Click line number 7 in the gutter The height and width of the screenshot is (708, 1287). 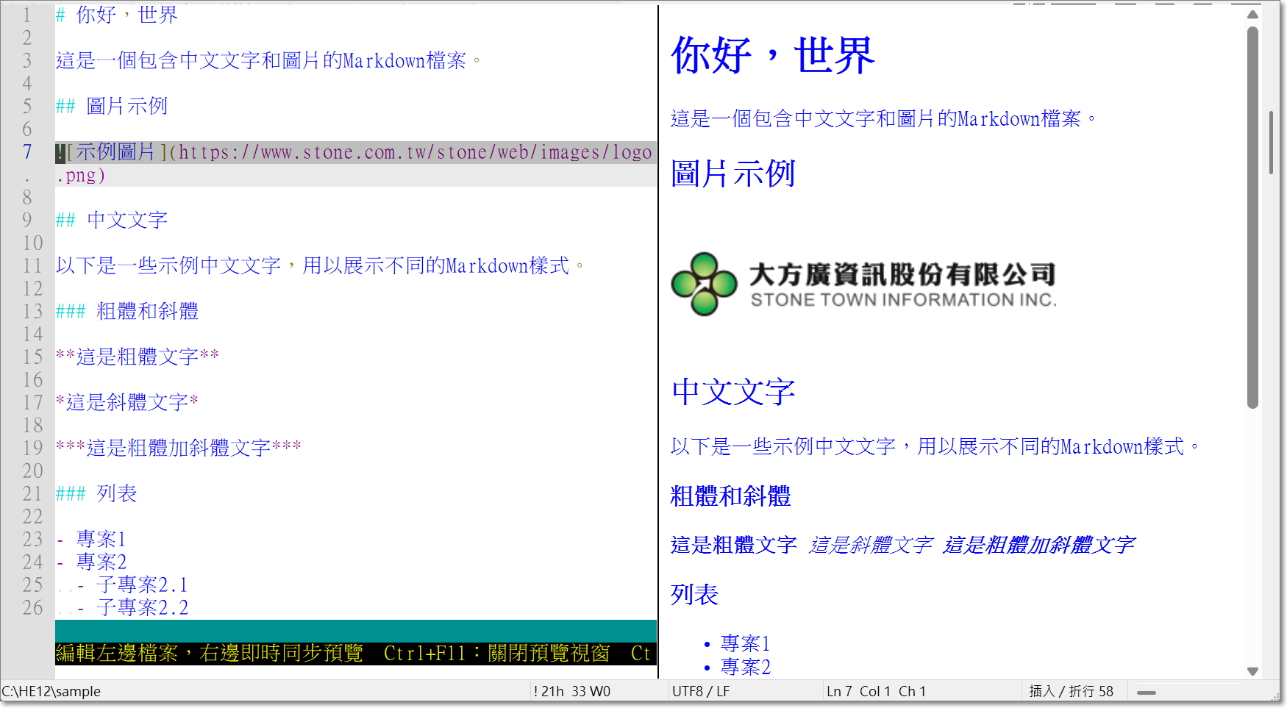[27, 152]
